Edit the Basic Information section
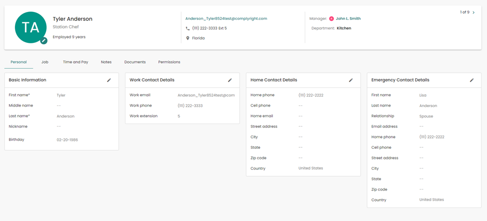This screenshot has width=487, height=221. 109,80
